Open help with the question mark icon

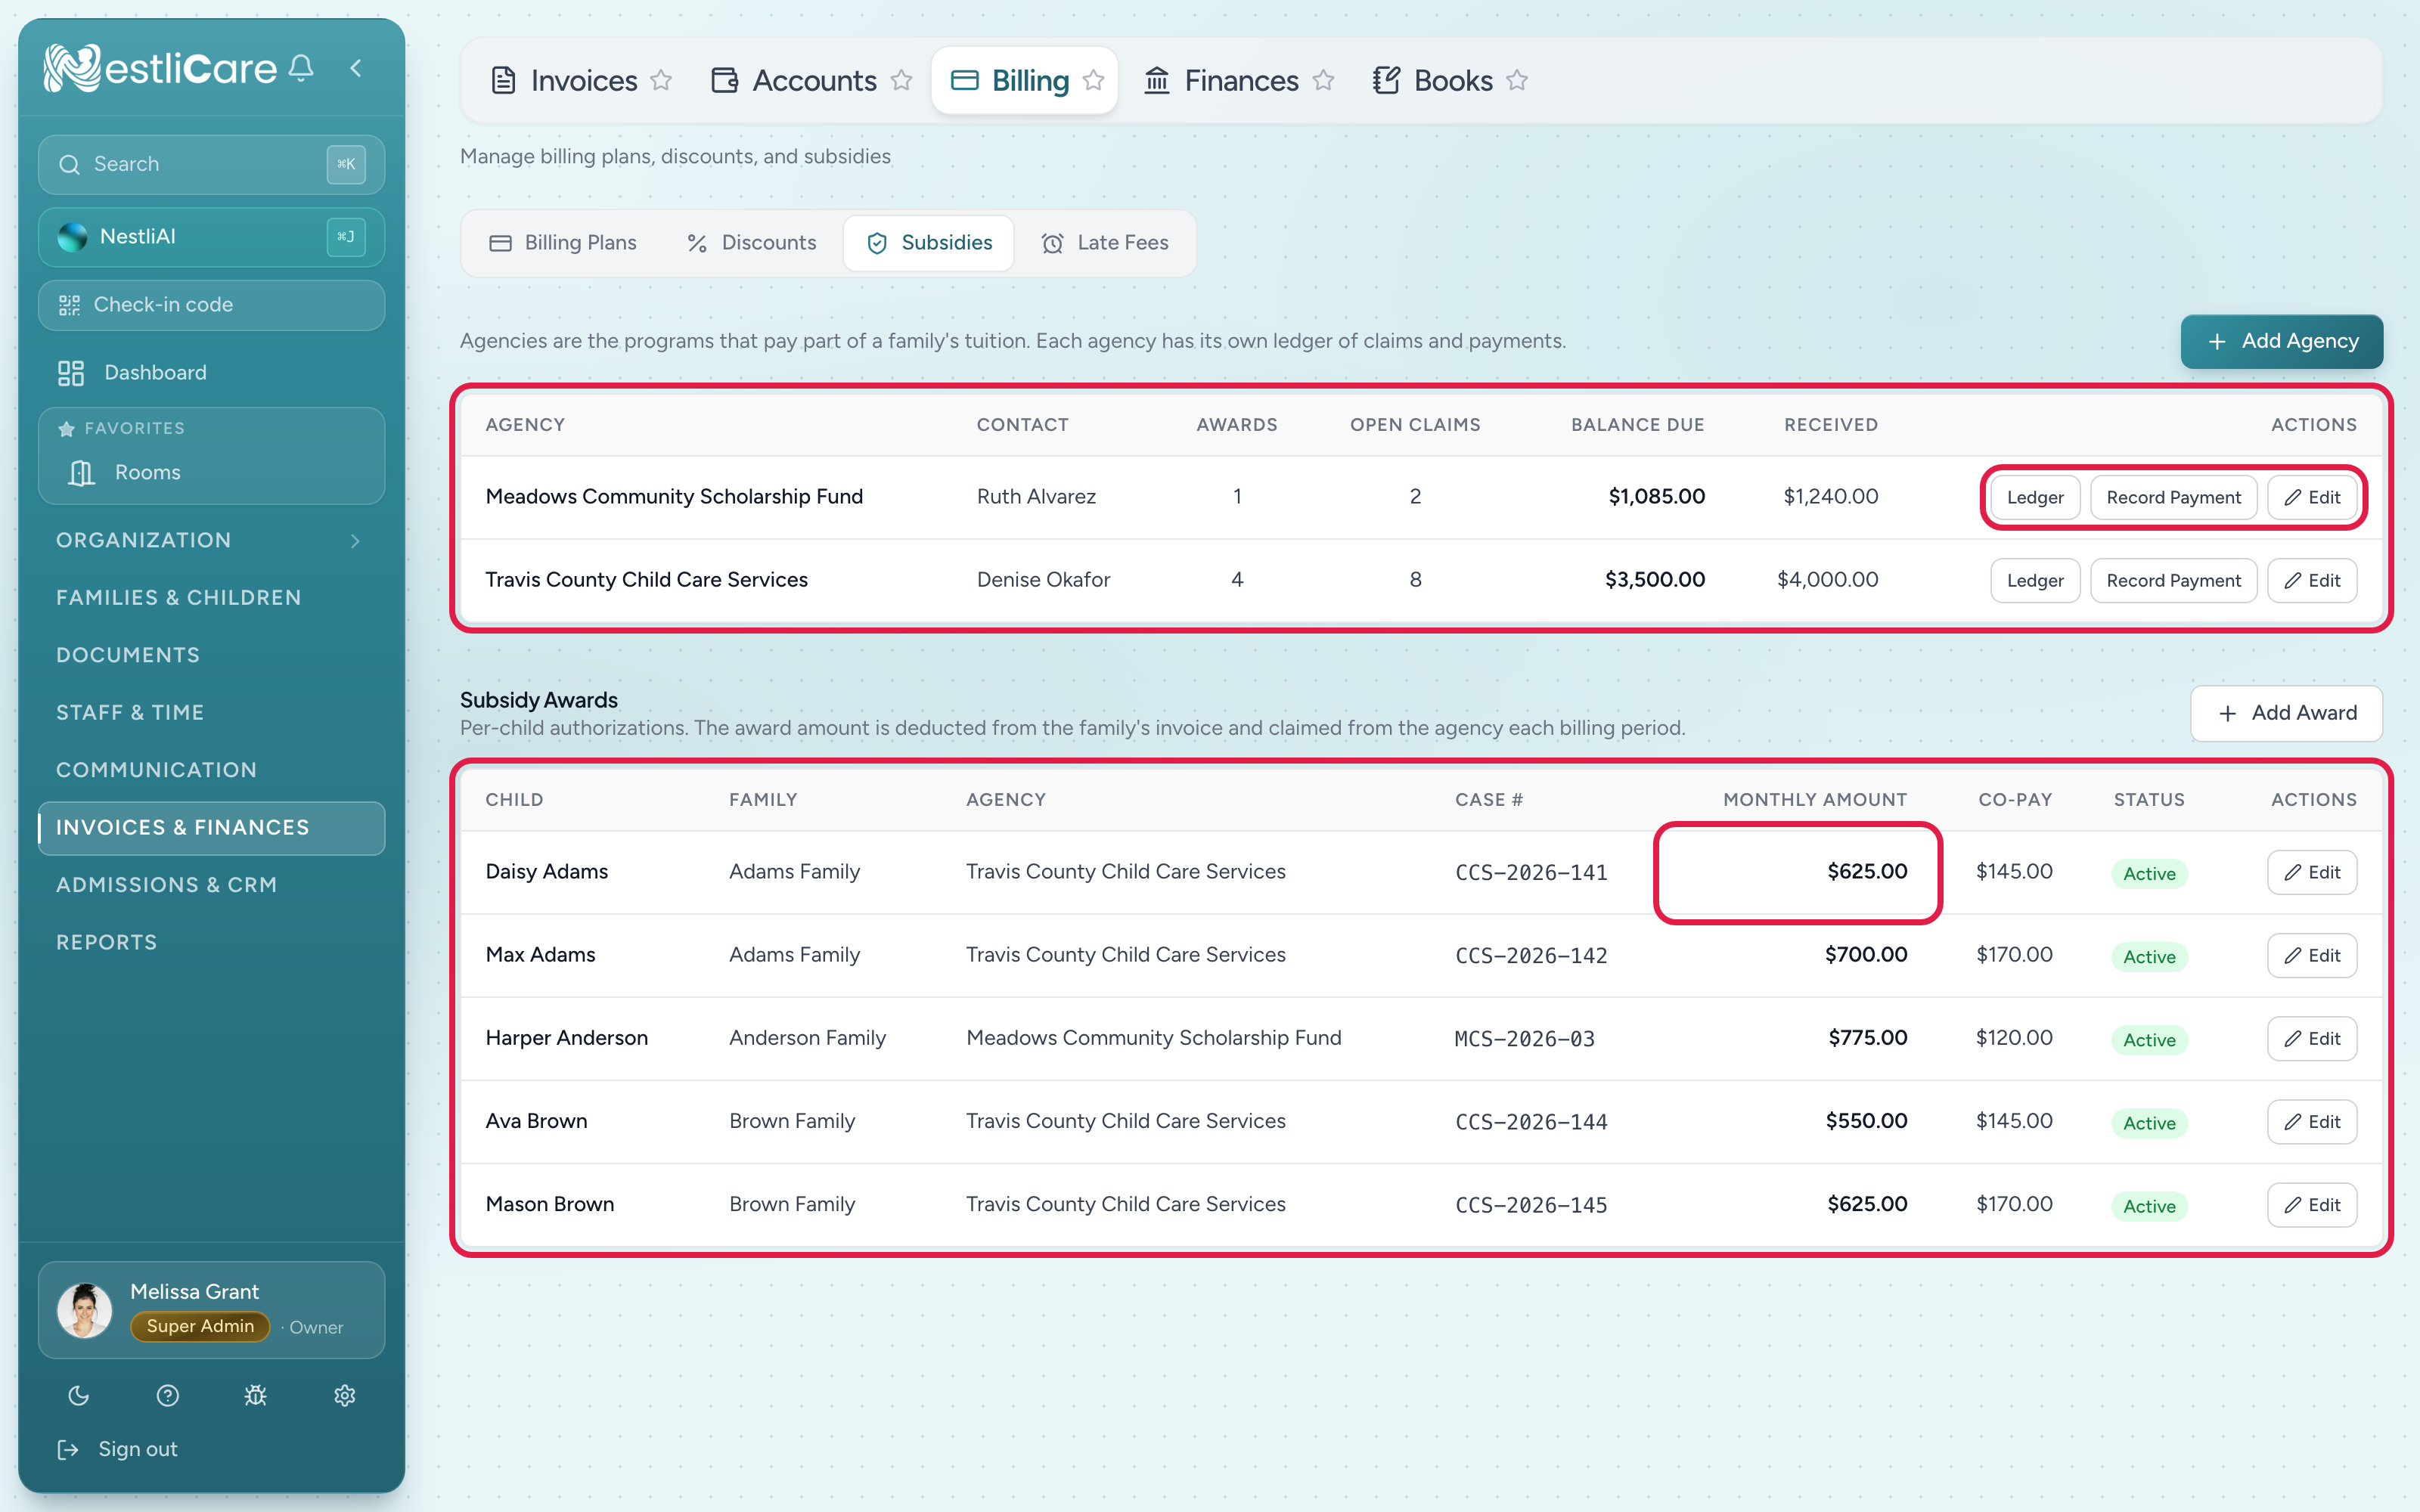pyautogui.click(x=168, y=1396)
